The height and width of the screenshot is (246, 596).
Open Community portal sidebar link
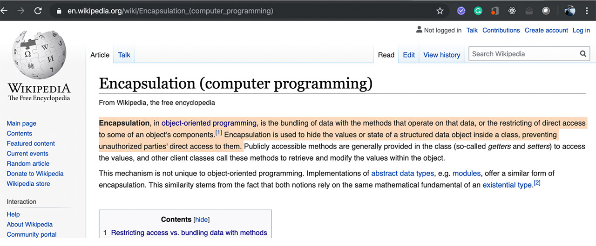point(32,234)
